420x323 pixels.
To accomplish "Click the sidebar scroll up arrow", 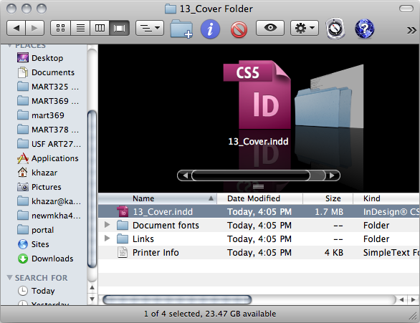I will pyautogui.click(x=92, y=288).
